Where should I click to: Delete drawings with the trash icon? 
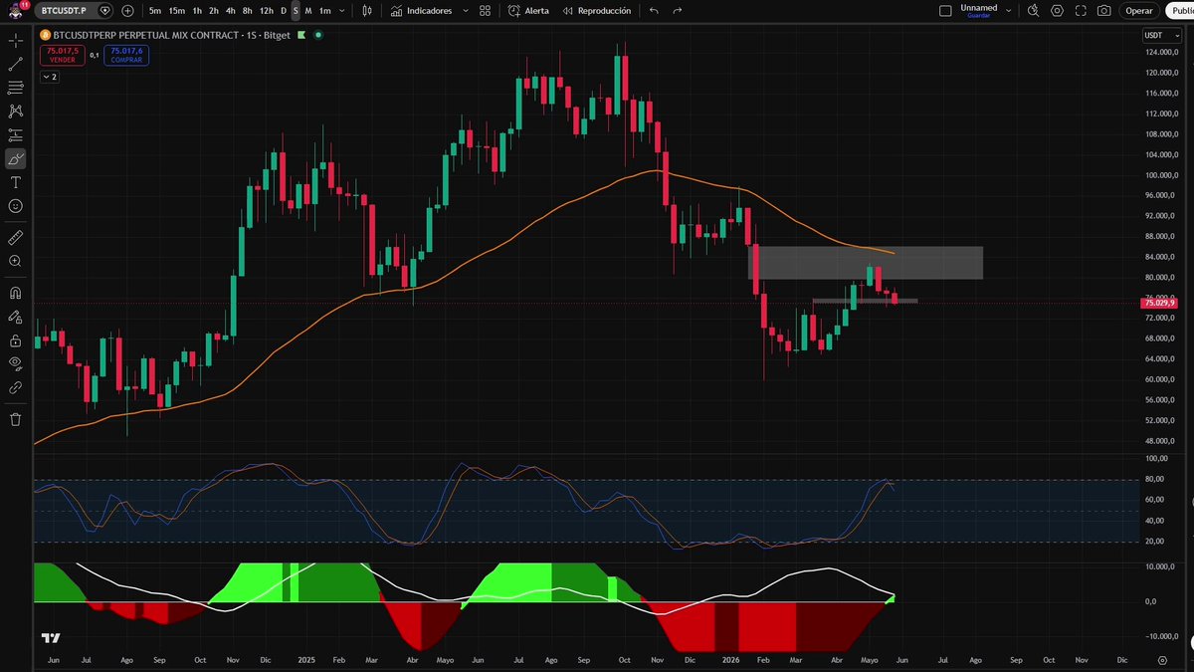(16, 419)
